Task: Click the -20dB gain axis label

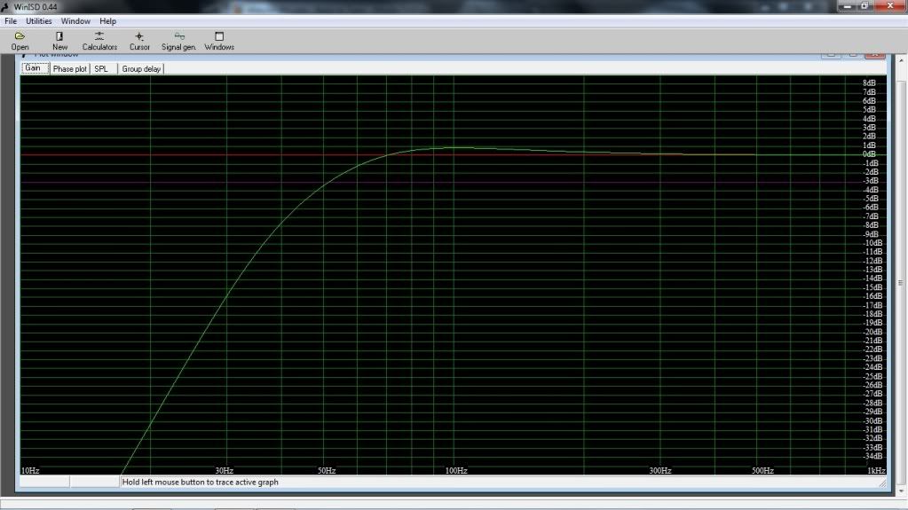Action: click(x=872, y=332)
